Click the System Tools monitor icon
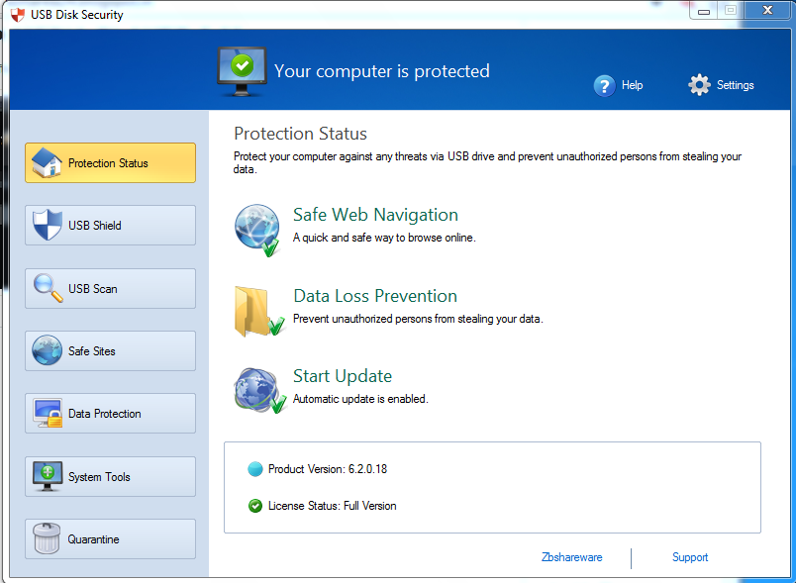796x583 pixels. point(48,476)
